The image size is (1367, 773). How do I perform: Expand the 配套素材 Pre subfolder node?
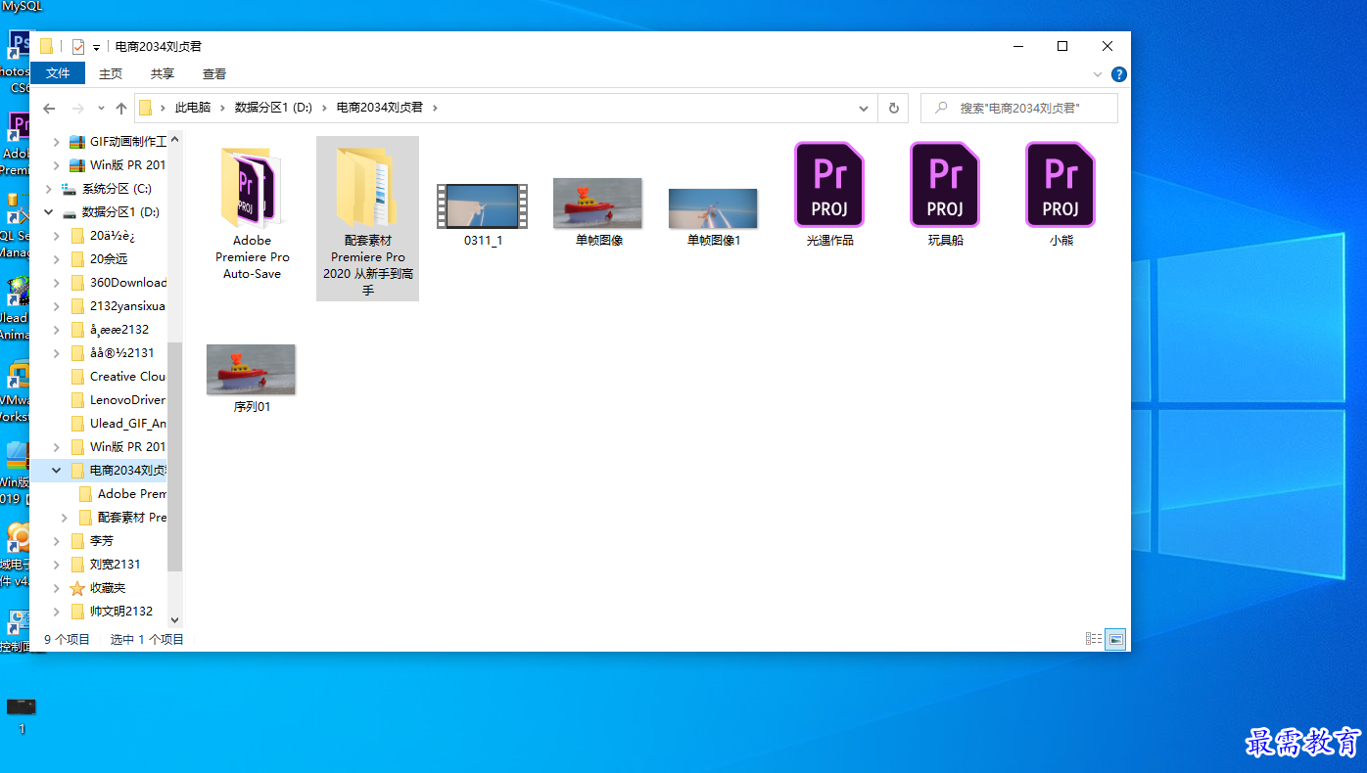65,518
